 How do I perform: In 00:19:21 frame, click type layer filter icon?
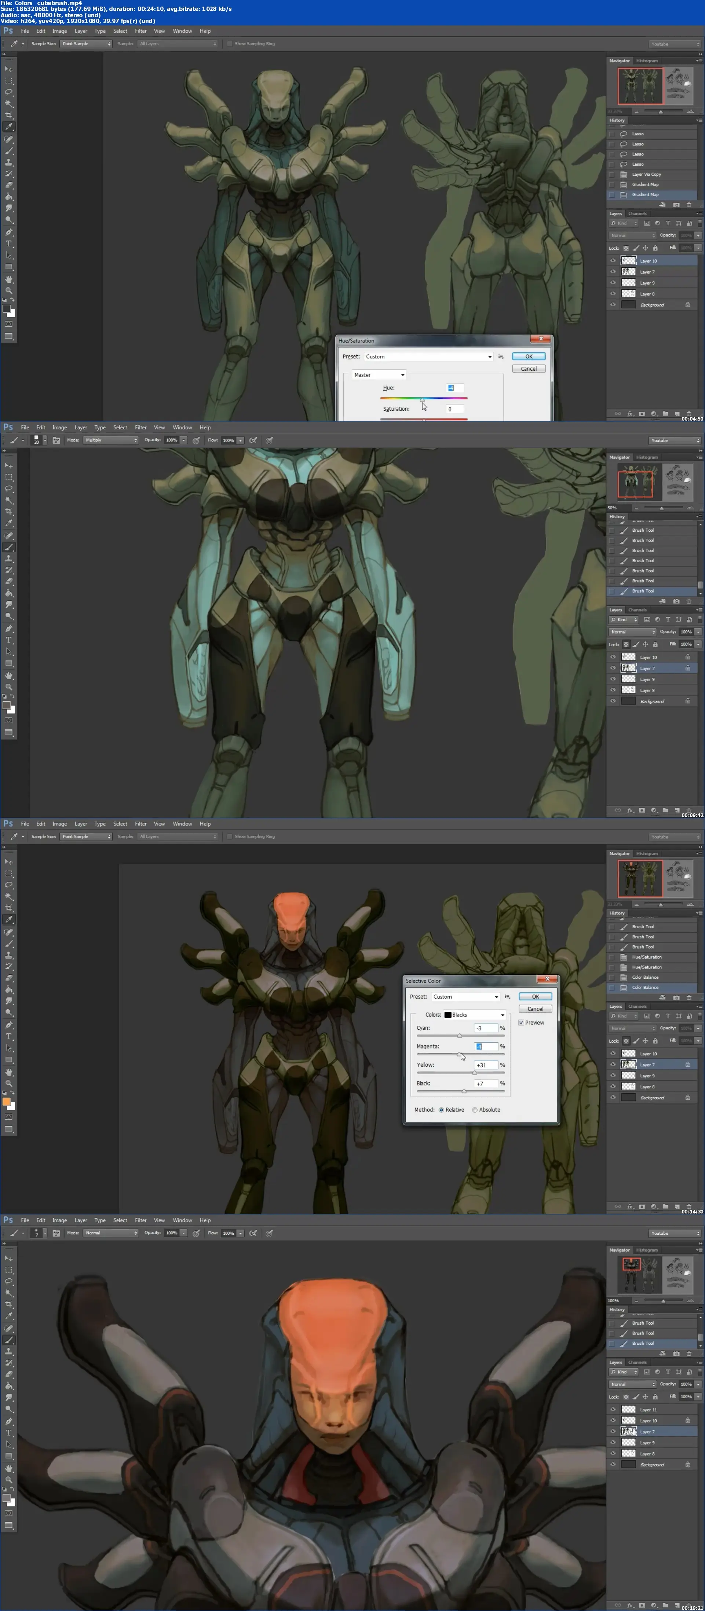(x=668, y=1372)
